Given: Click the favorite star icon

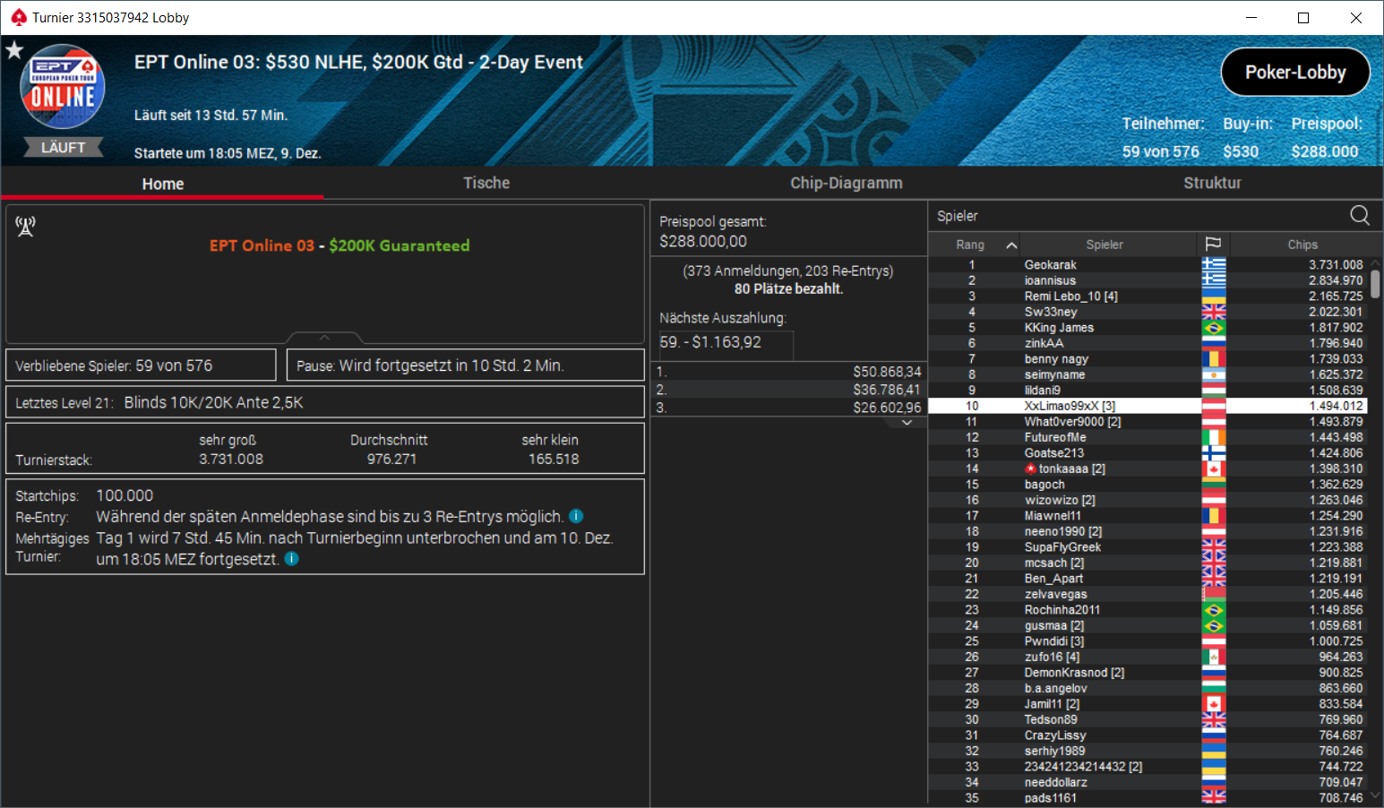Looking at the screenshot, I should [x=14, y=50].
